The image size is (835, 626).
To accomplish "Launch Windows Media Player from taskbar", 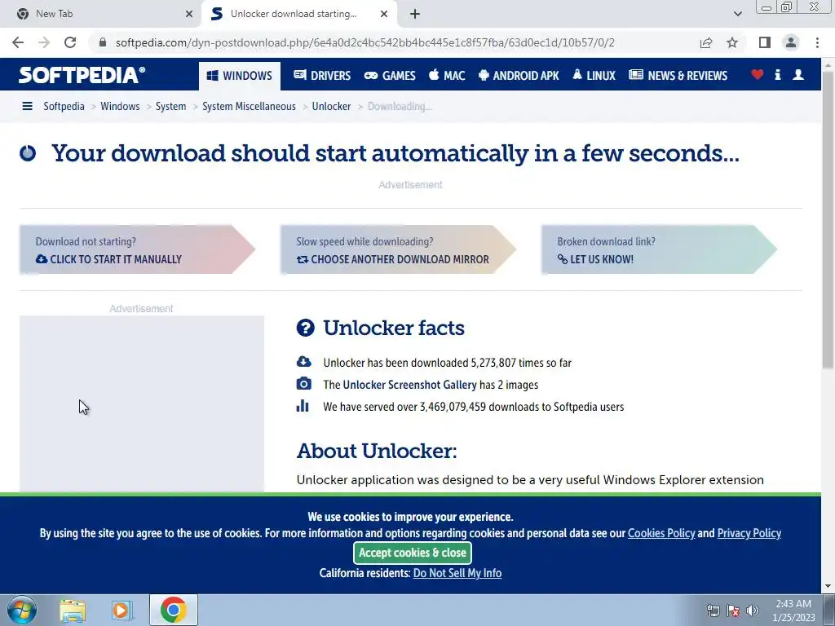I will [122, 610].
